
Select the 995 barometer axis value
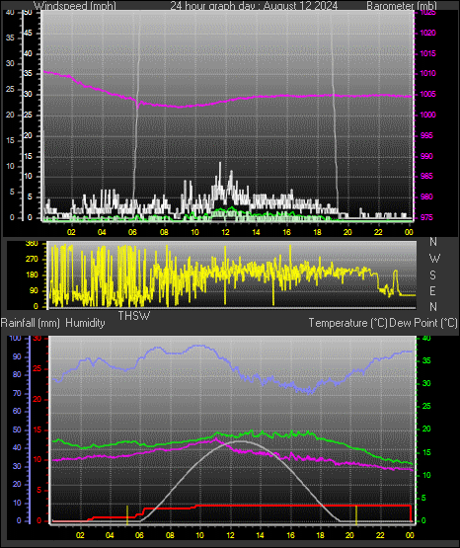[426, 135]
